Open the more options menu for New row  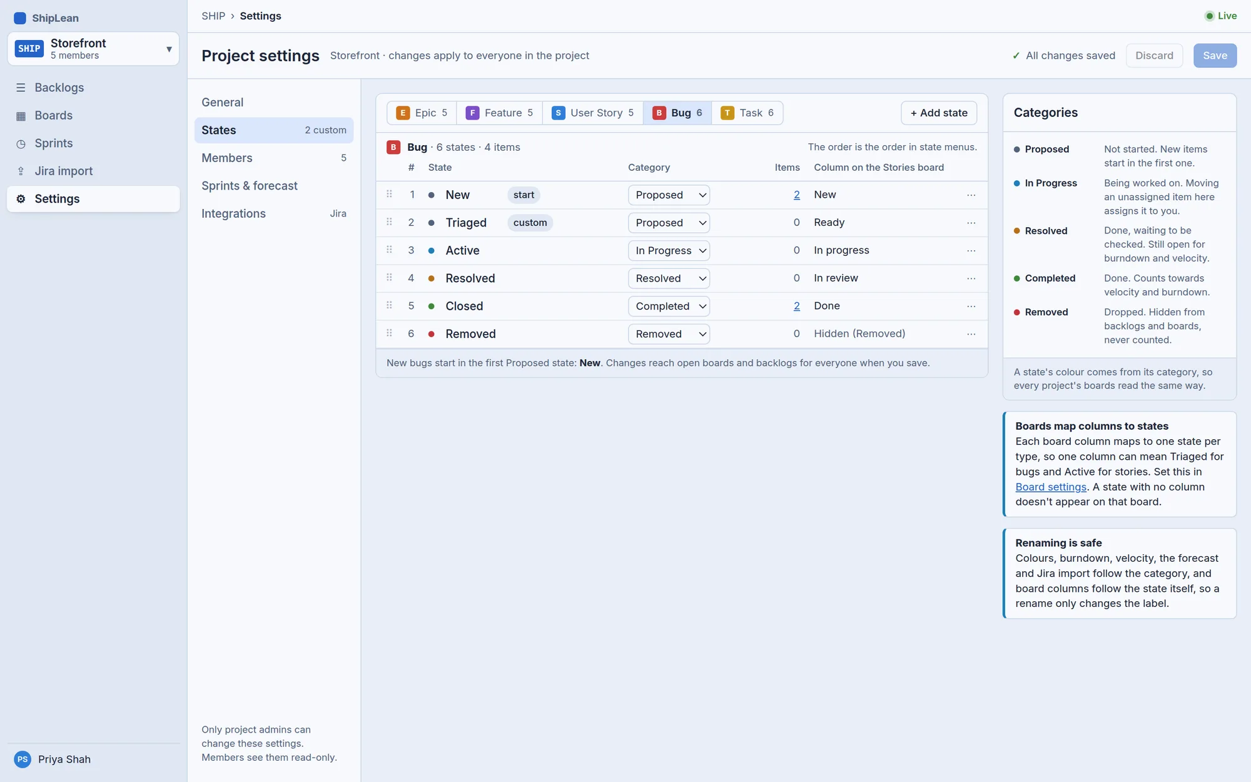coord(971,195)
